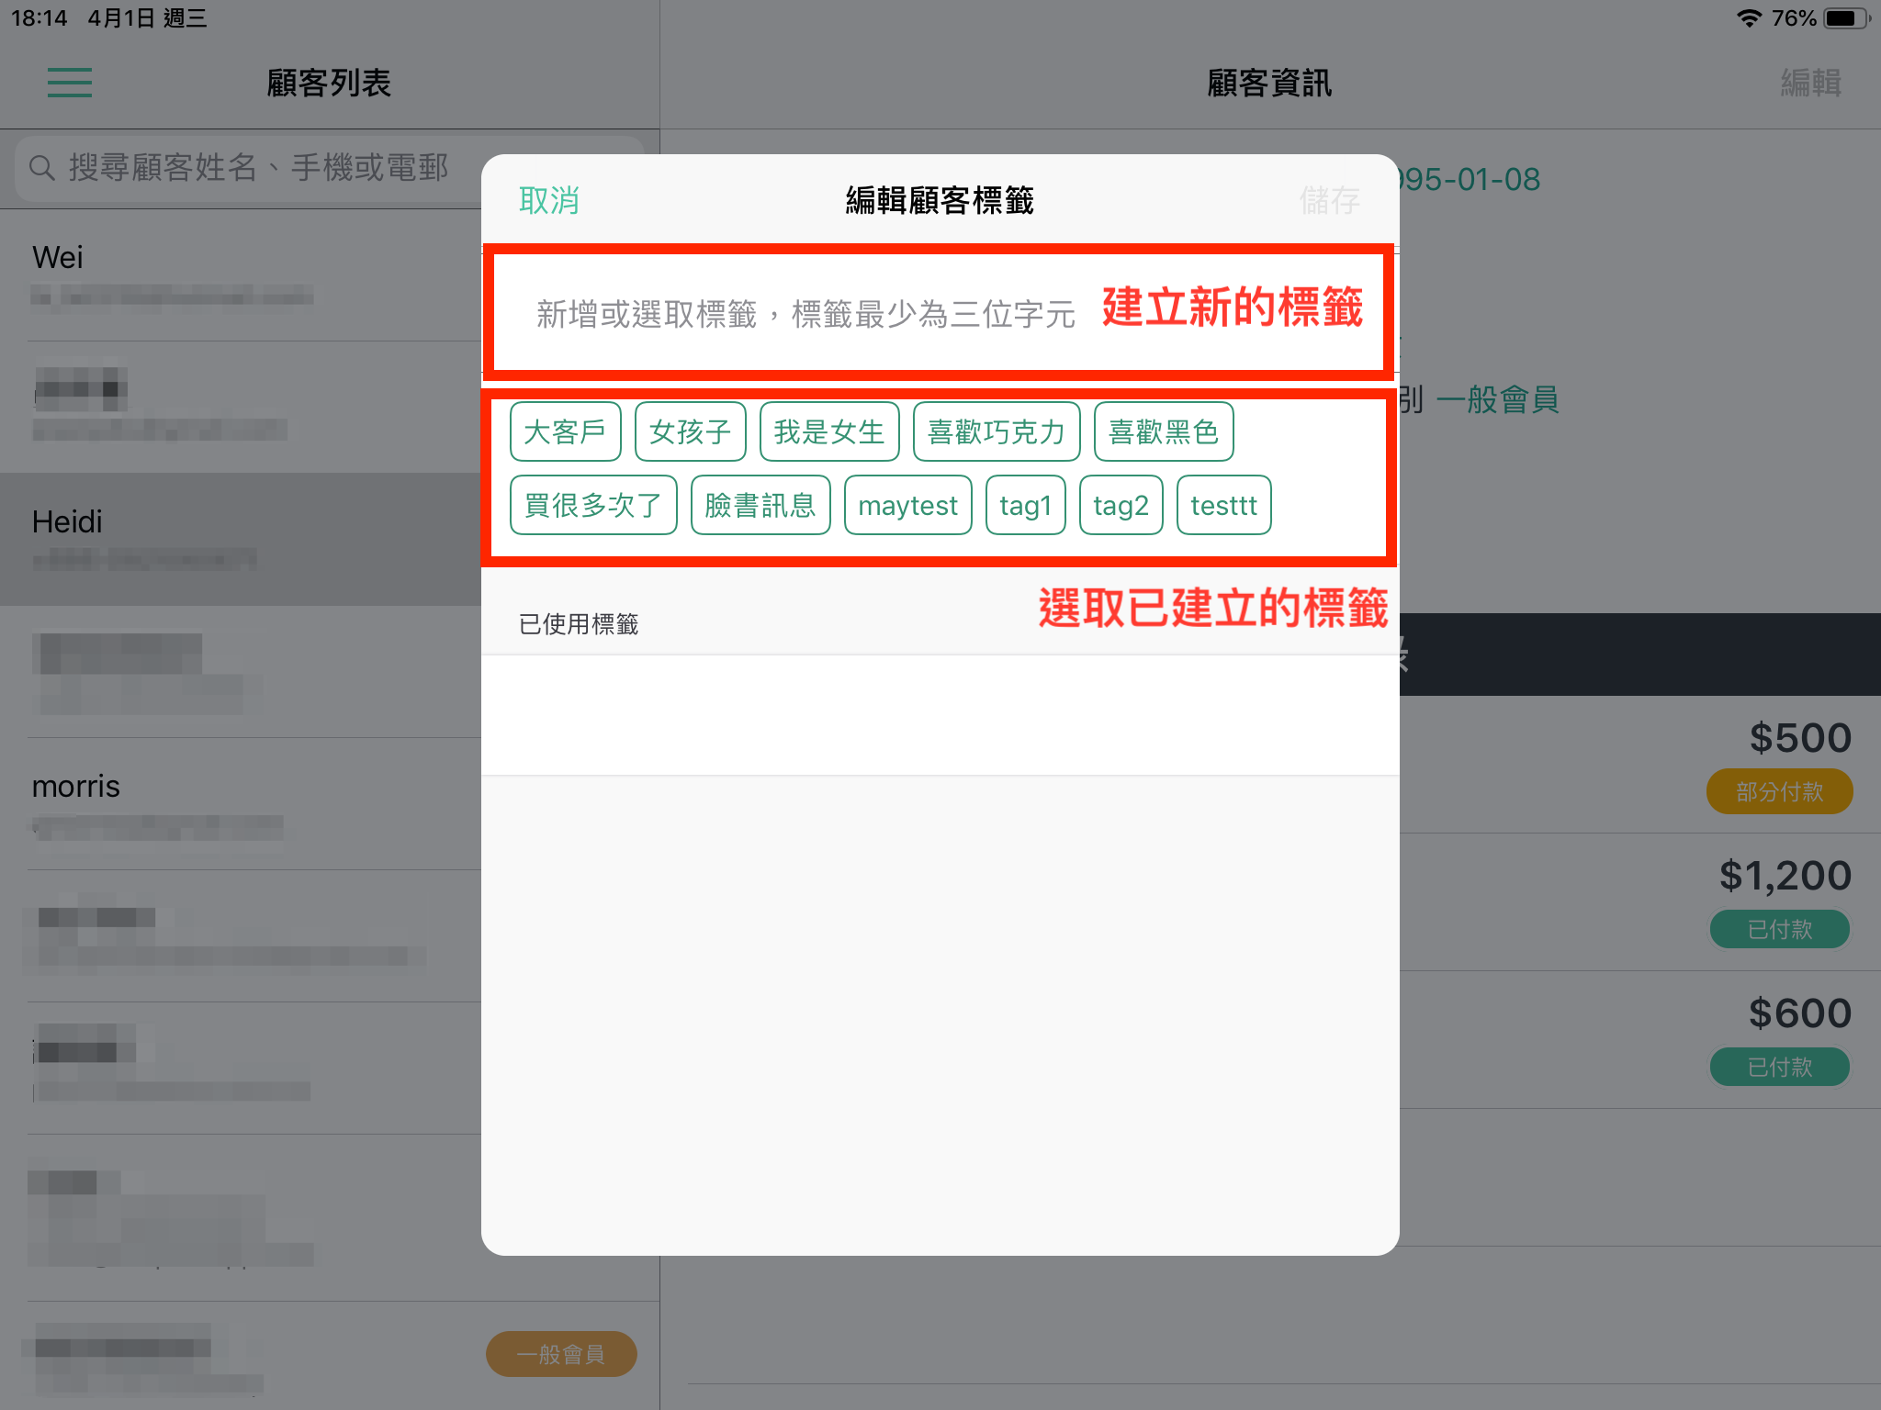The width and height of the screenshot is (1881, 1410).
Task: Tap the 已使用標籤 section header
Action: pyautogui.click(x=579, y=624)
